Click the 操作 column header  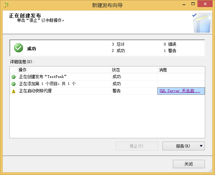(64, 70)
